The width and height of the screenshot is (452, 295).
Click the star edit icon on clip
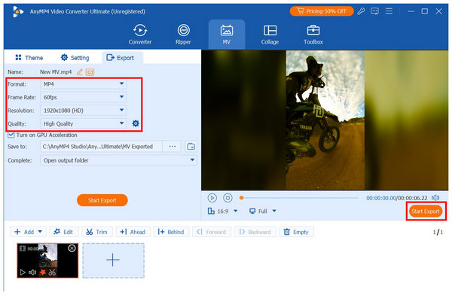[42, 272]
